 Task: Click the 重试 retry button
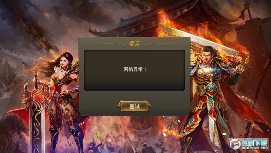coord(134,106)
